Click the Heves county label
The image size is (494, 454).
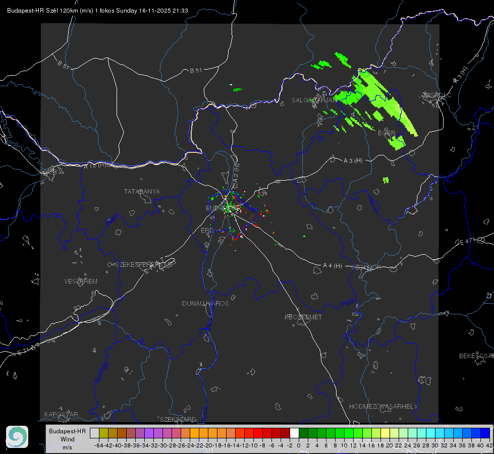[x=373, y=204]
